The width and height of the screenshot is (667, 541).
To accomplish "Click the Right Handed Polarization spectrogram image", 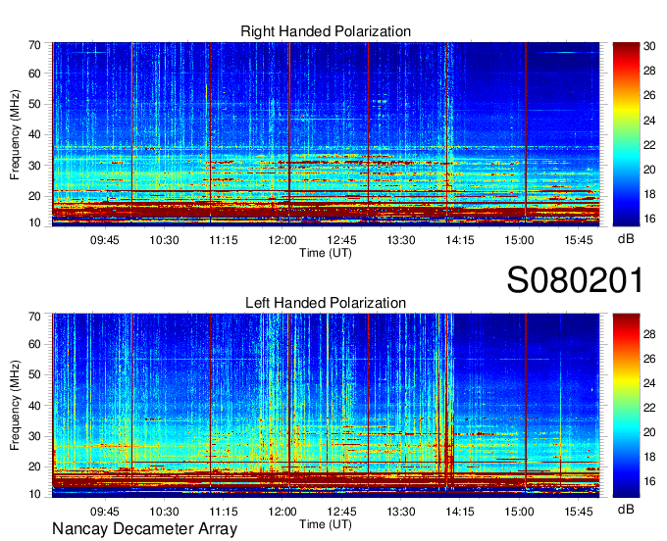I will click(x=326, y=134).
